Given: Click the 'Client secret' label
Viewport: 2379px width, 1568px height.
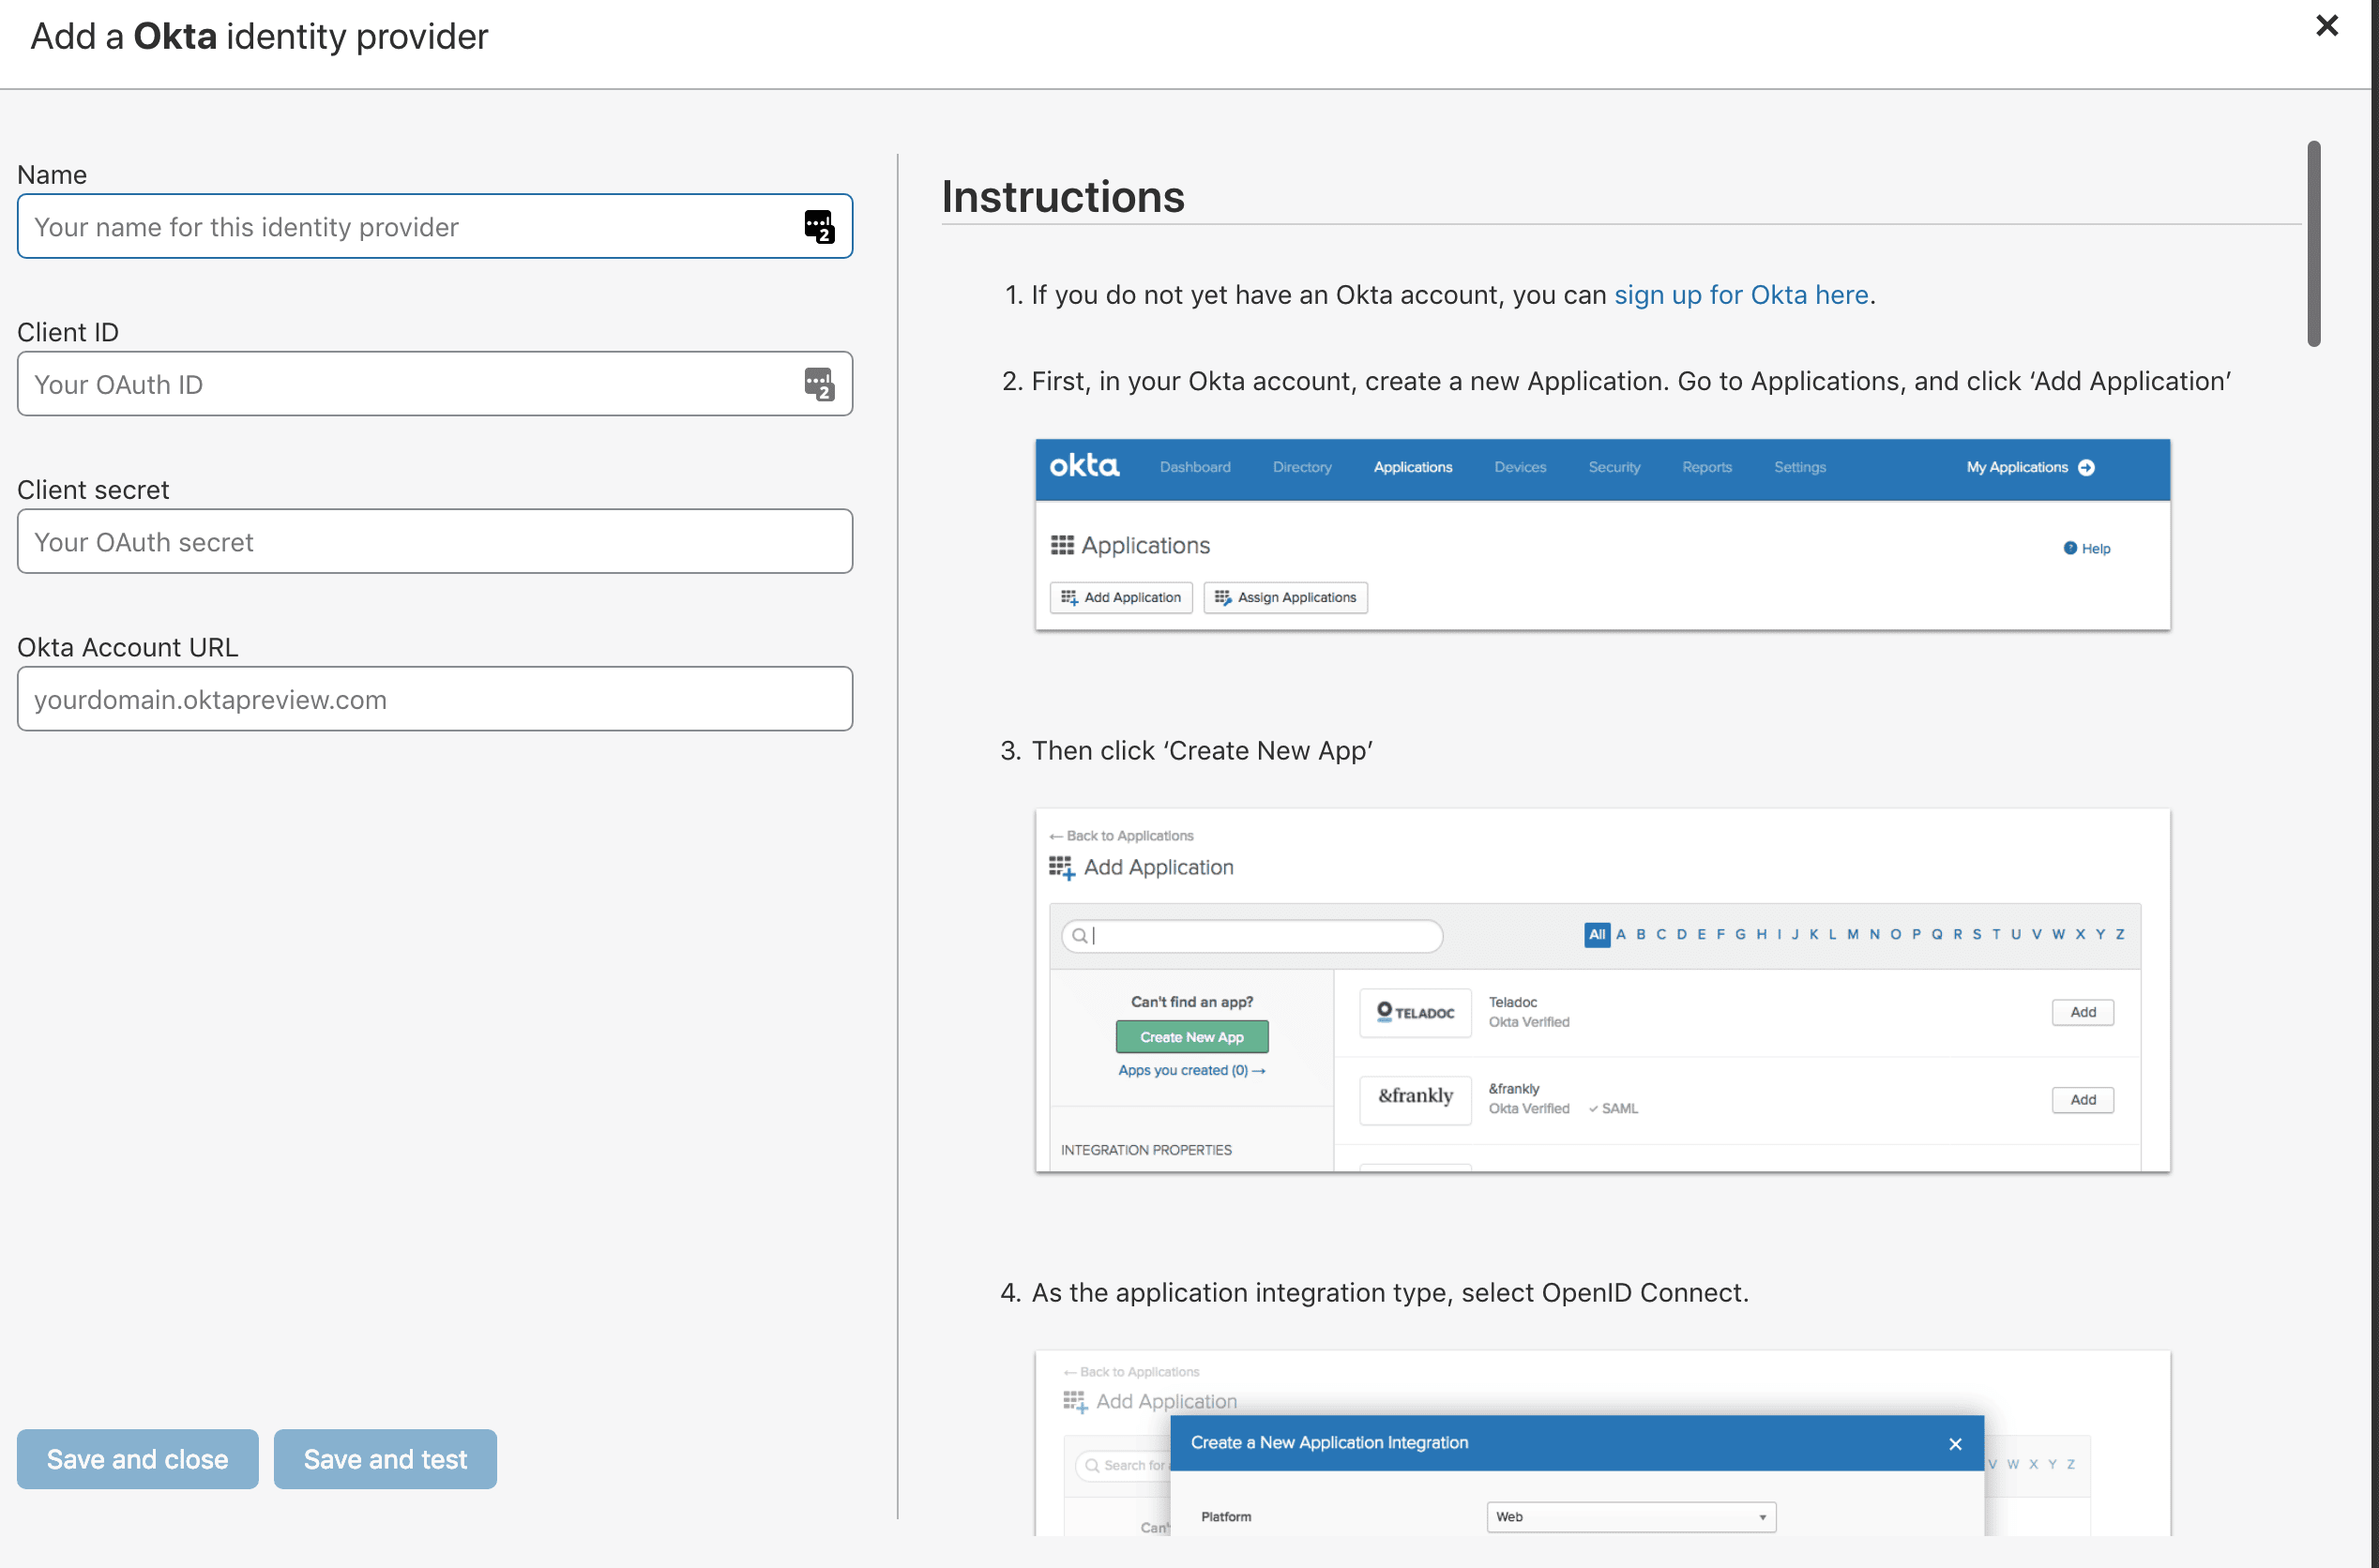Looking at the screenshot, I should coord(93,490).
